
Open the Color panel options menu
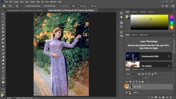point(174,12)
